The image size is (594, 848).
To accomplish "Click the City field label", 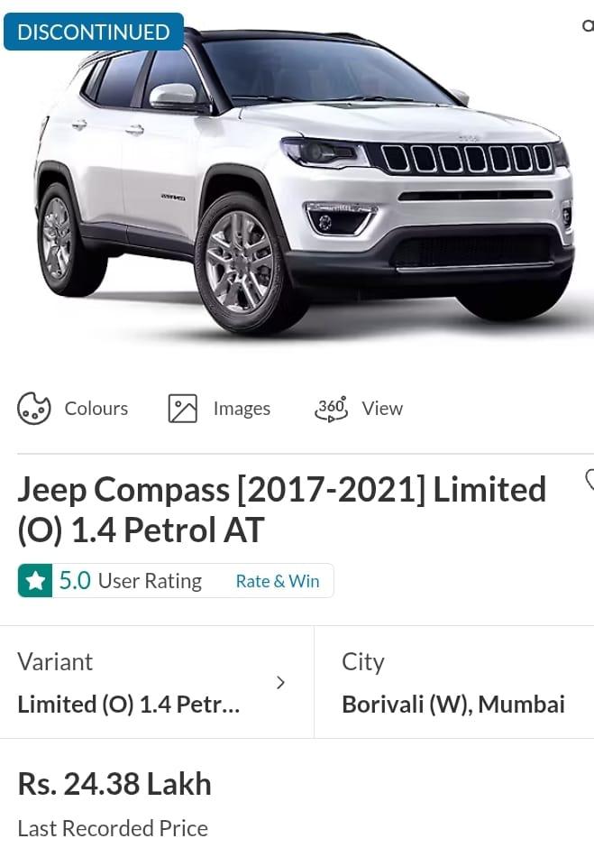I will pyautogui.click(x=362, y=662).
